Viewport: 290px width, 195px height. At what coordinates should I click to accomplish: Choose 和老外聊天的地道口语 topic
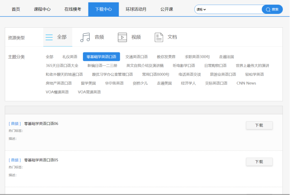(x=64, y=74)
